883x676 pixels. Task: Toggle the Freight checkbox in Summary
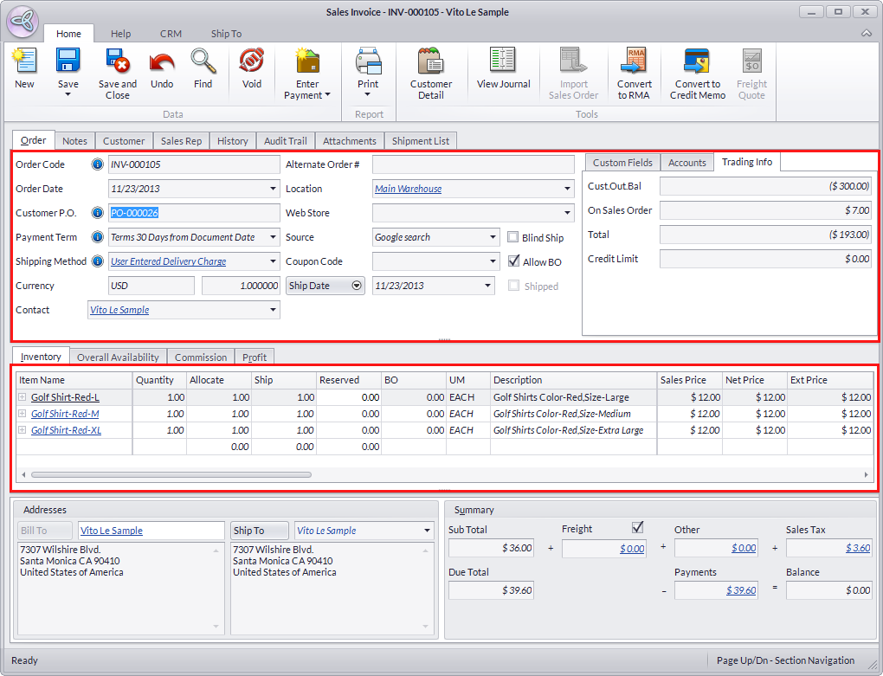(x=638, y=527)
